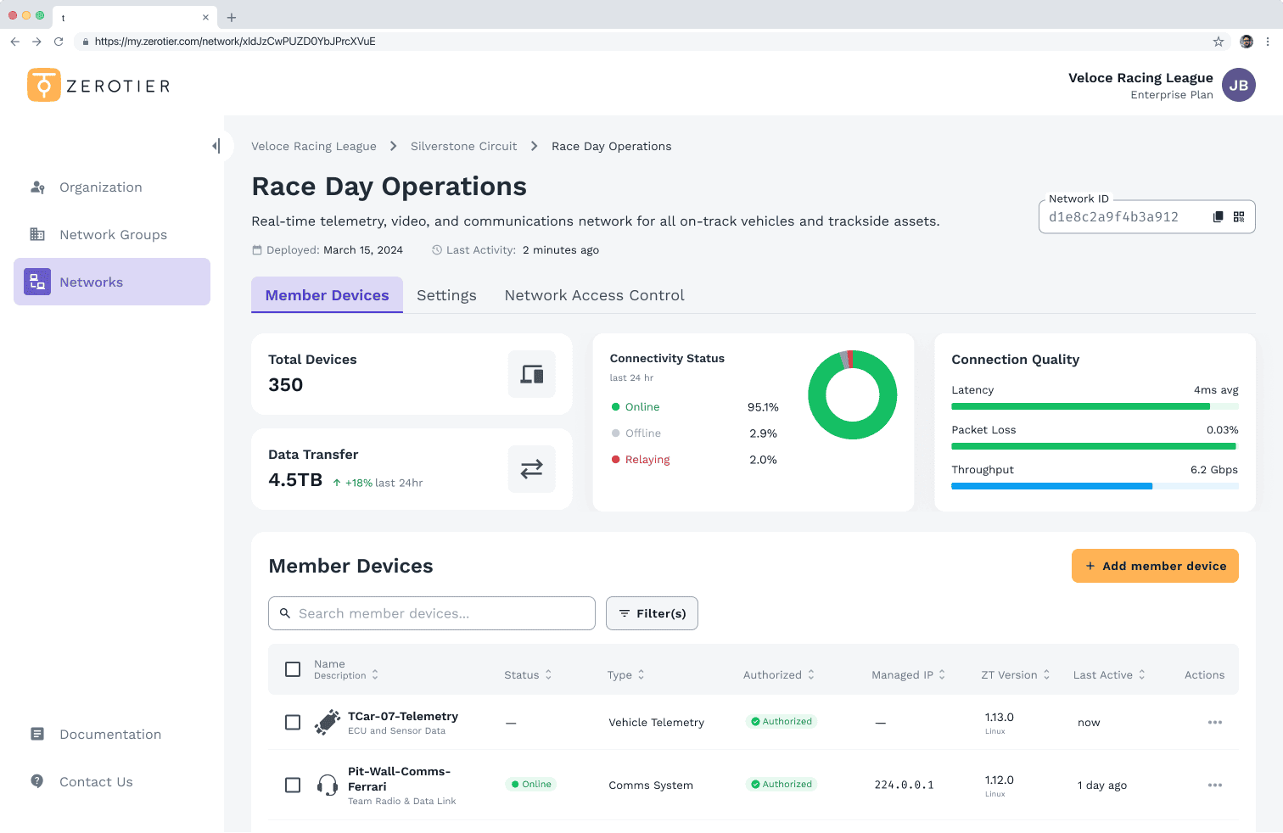Navigate to Silverstone Circuit breadcrumb
Screen dimensions: 1283x833
(463, 147)
